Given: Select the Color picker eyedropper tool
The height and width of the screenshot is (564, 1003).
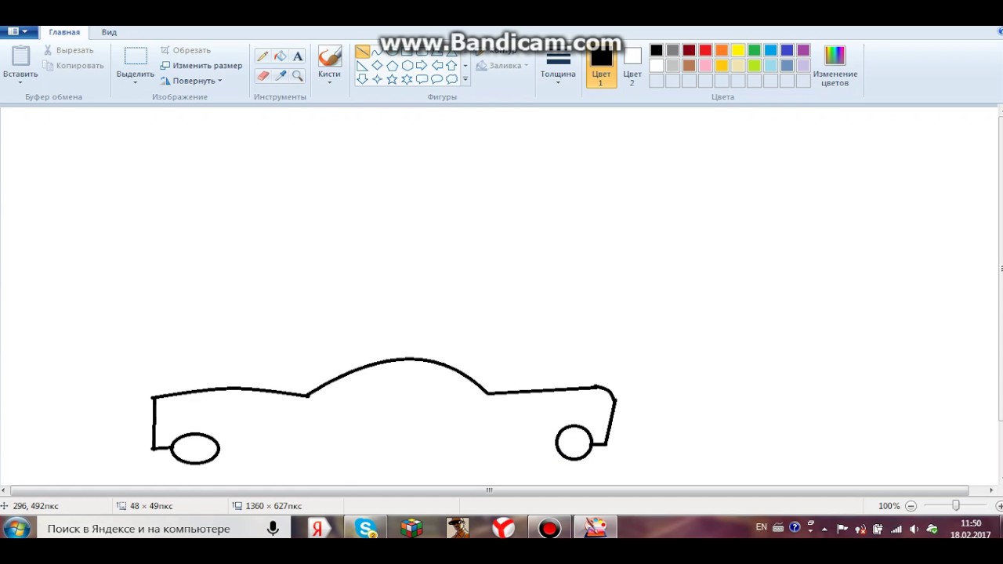Looking at the screenshot, I should point(280,76).
